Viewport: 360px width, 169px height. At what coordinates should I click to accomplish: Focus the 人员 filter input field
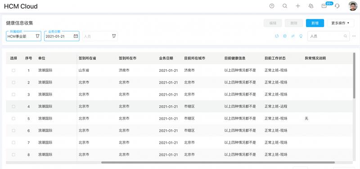point(100,36)
